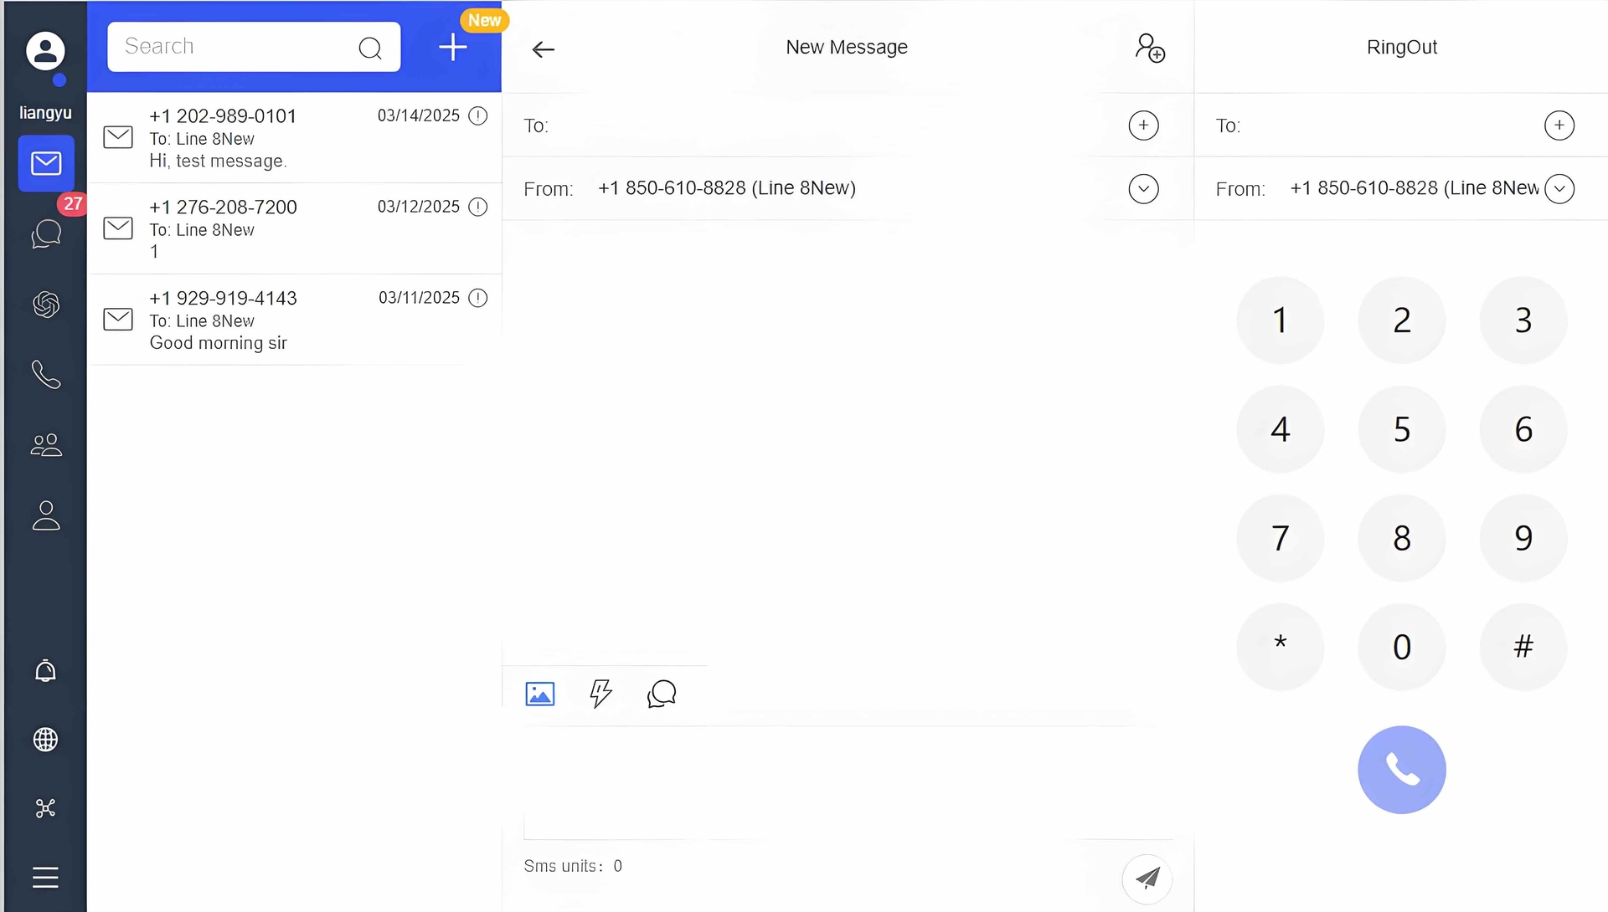
Task: Expand the New Message From number dropdown
Action: point(1143,189)
